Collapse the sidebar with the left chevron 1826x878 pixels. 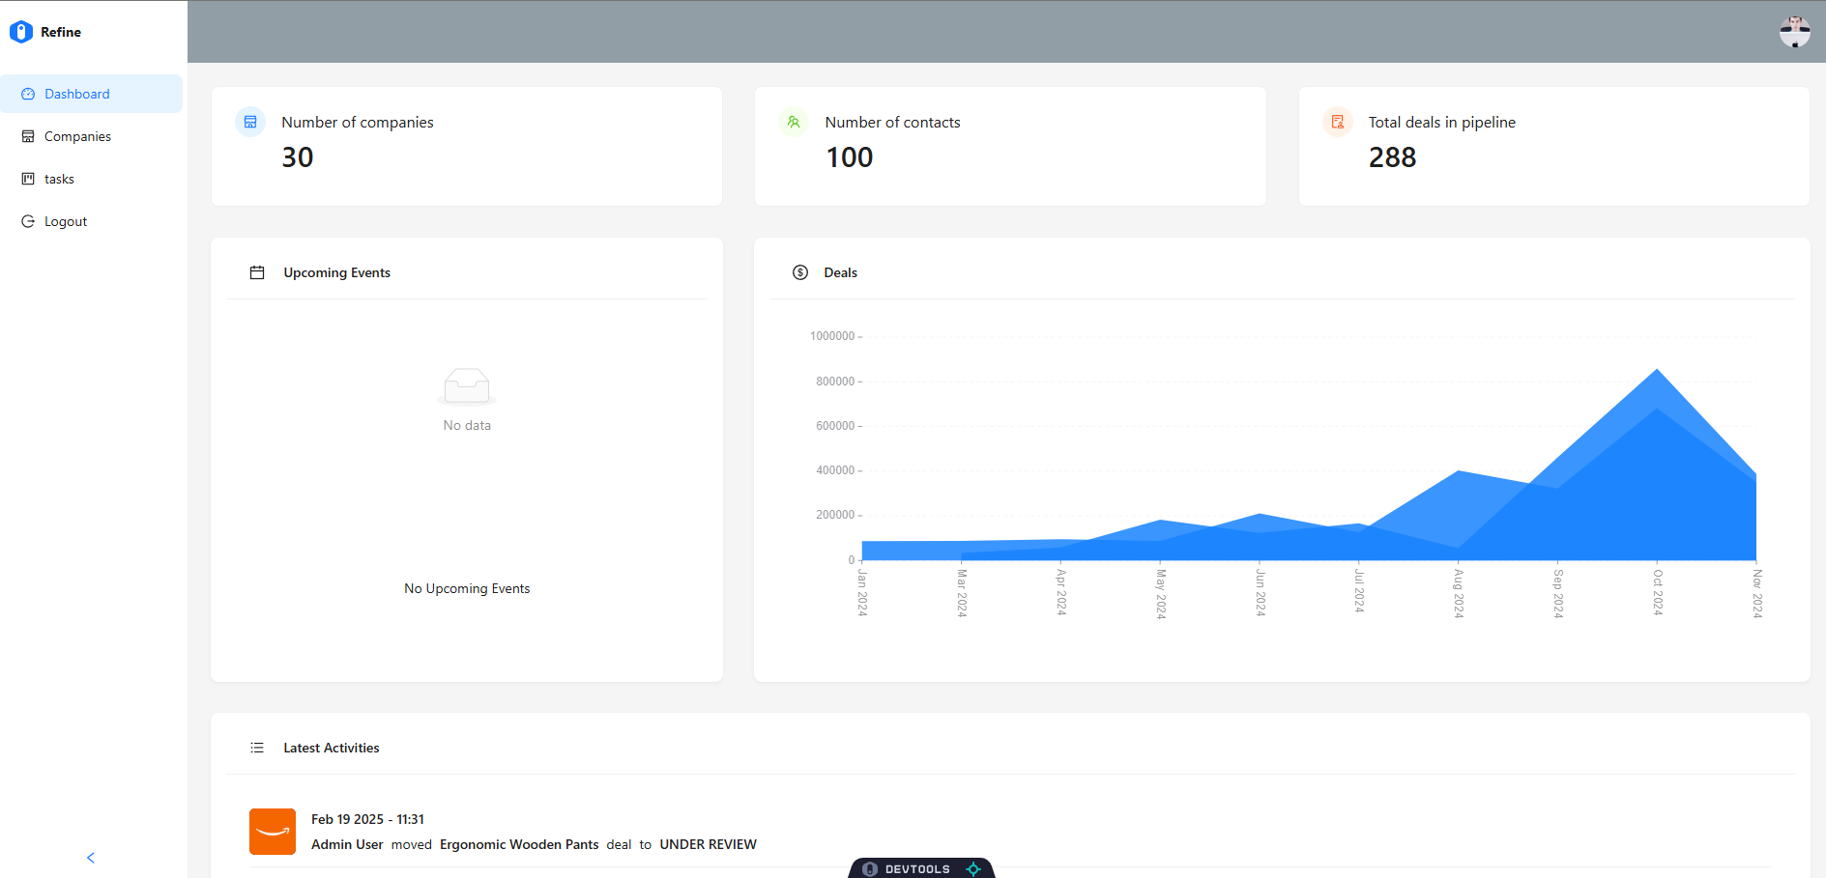click(x=91, y=858)
